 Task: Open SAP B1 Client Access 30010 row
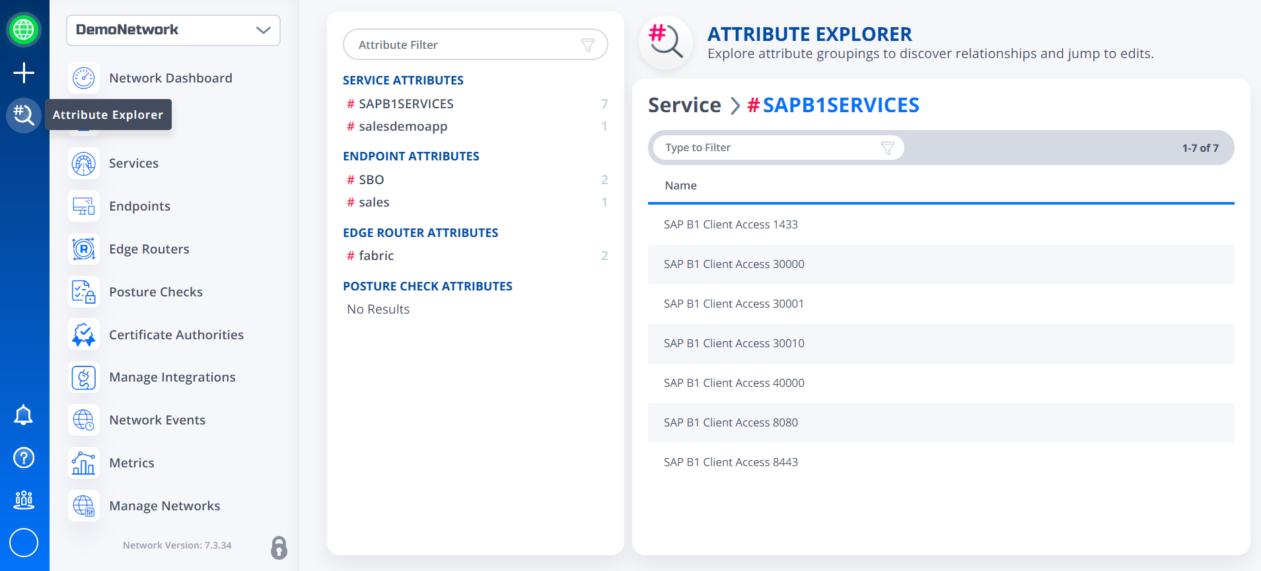click(941, 343)
